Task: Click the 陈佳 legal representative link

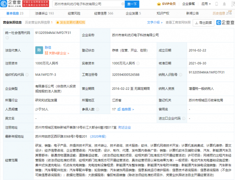Action: pos(48,47)
